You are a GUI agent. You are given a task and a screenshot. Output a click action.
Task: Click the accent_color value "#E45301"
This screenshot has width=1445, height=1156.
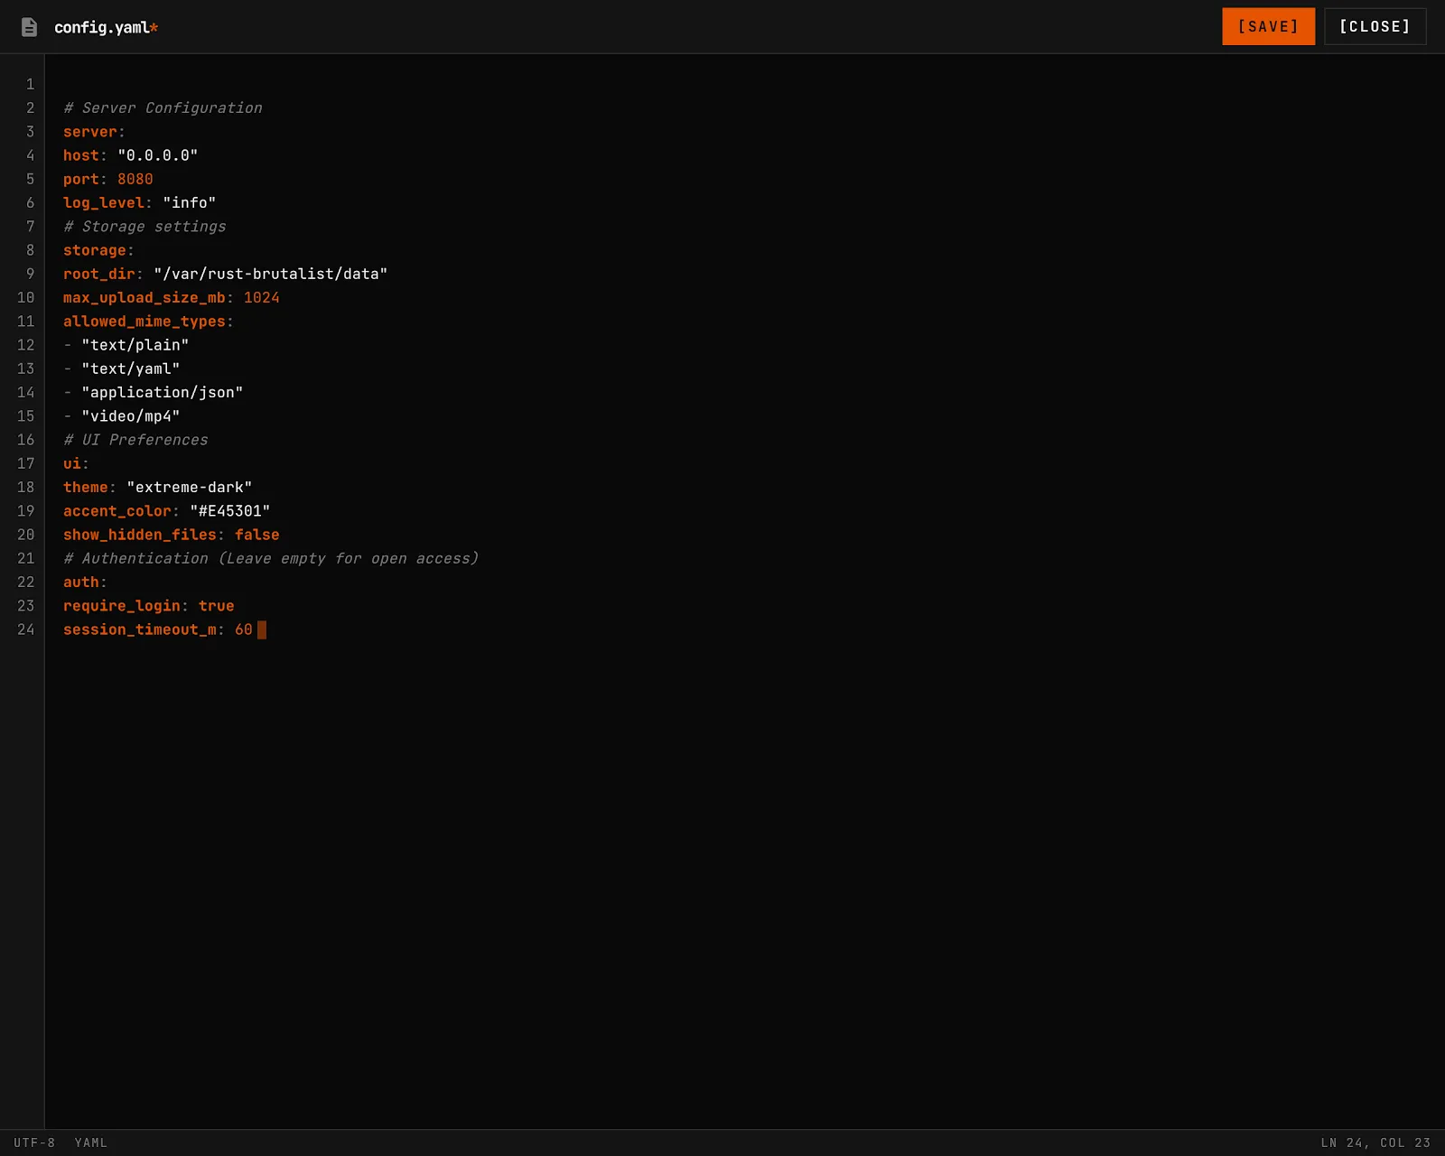pyautogui.click(x=229, y=511)
